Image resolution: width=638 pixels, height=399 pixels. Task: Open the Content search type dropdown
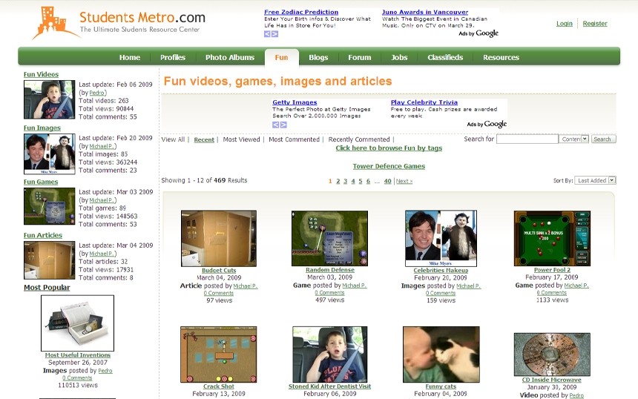click(x=573, y=139)
